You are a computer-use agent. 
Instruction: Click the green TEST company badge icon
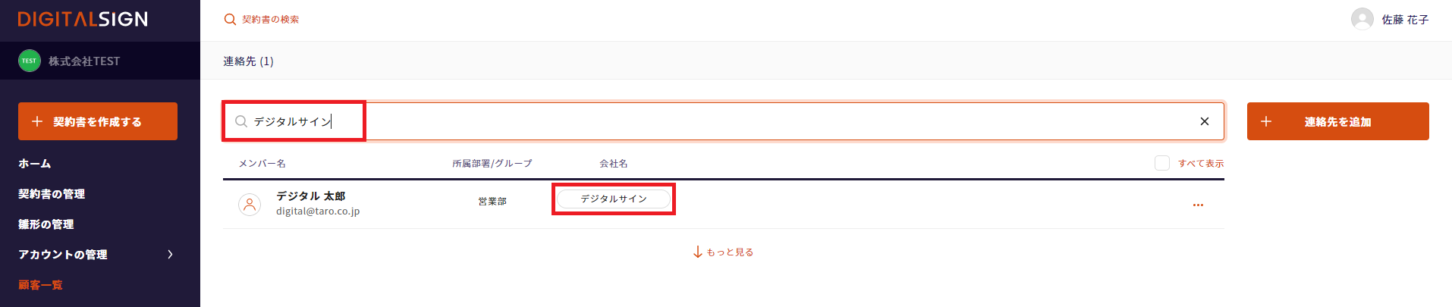[30, 61]
